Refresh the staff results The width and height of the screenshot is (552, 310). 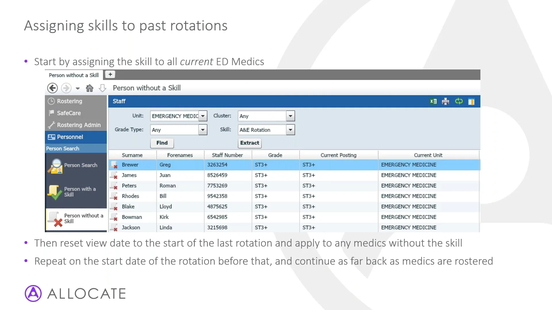459,101
